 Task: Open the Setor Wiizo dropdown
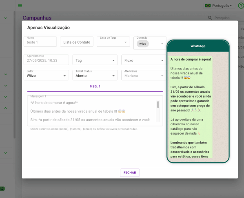pyautogui.click(x=46, y=75)
